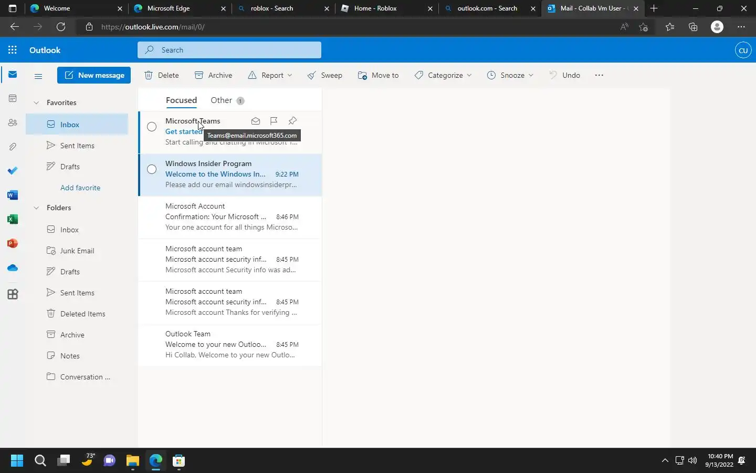The image size is (756, 473).
Task: Open Conversation history folder
Action: coord(77,377)
